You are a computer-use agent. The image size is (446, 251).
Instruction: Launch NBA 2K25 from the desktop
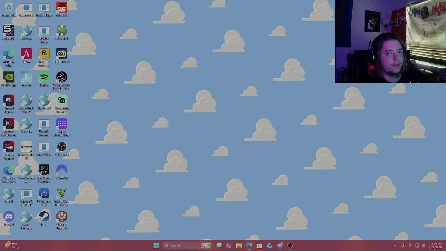[62, 10]
